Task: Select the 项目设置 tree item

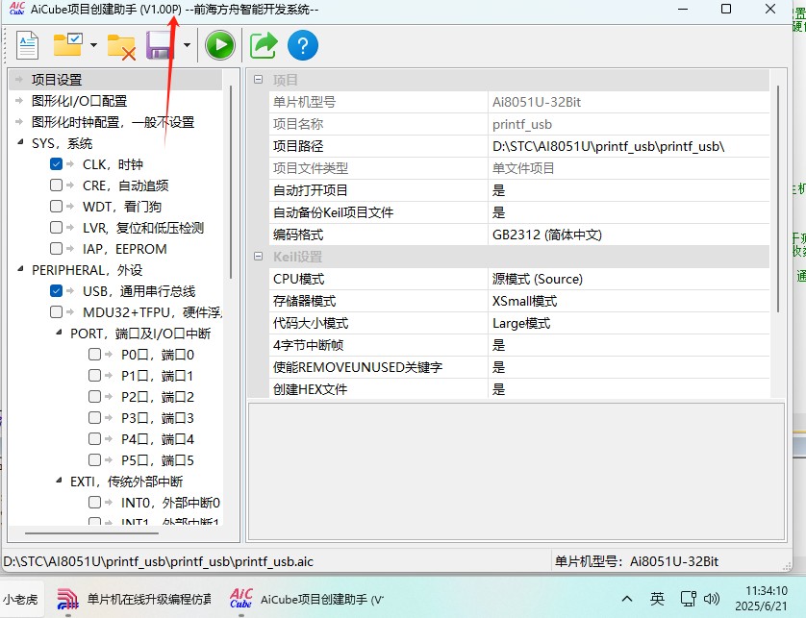Action: [x=57, y=80]
